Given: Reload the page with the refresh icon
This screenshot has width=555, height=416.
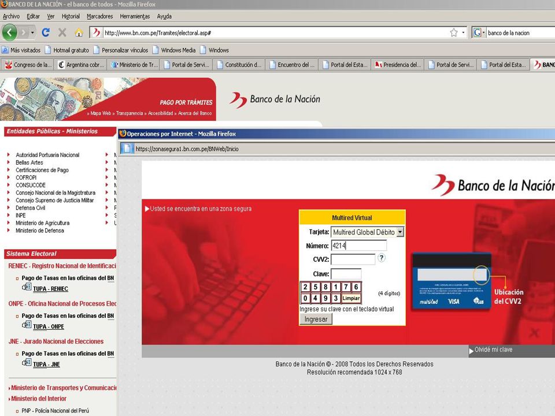Looking at the screenshot, I should (46, 32).
